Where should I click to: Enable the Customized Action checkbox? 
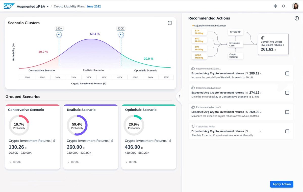(x=287, y=131)
